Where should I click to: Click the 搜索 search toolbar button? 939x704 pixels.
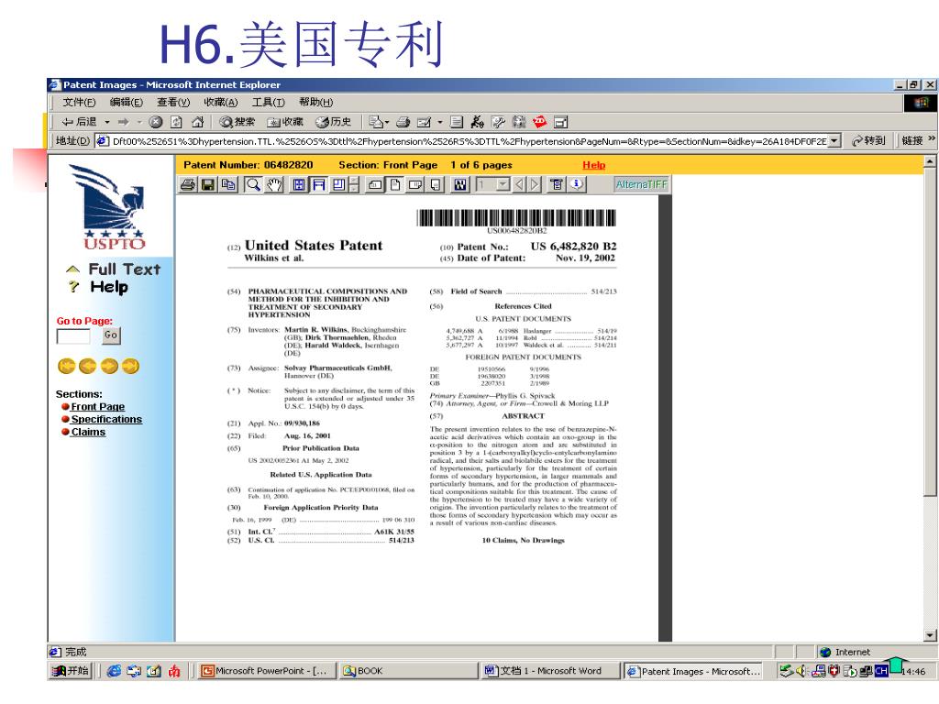pos(238,122)
